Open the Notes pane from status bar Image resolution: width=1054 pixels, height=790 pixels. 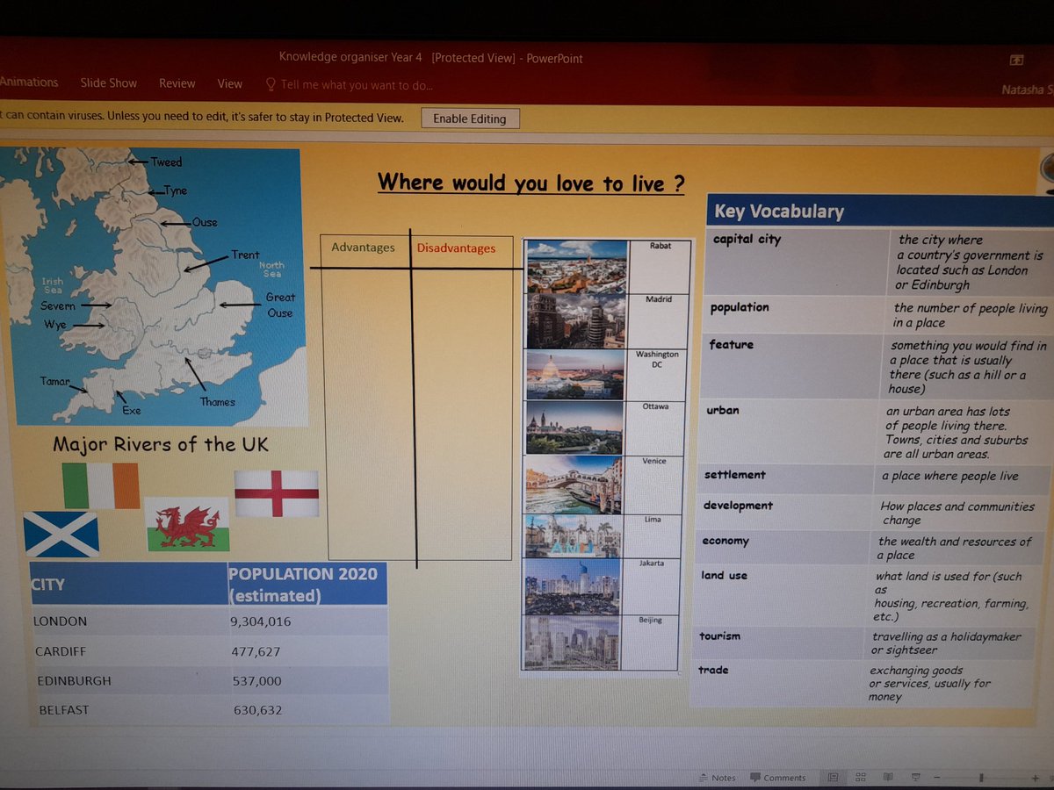[717, 778]
